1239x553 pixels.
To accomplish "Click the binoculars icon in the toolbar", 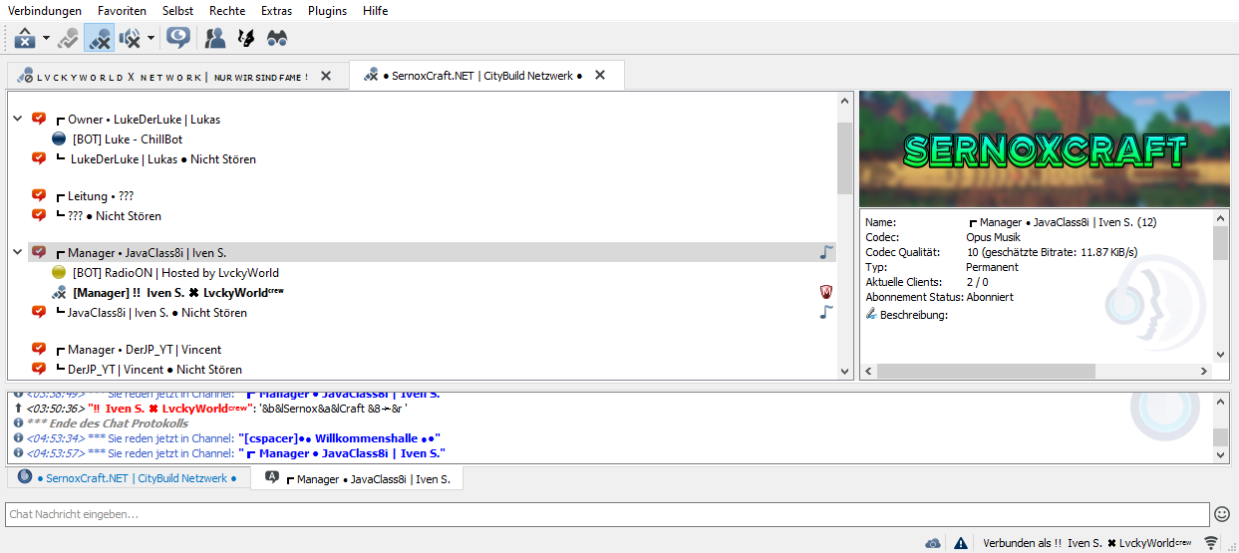I will (x=276, y=38).
